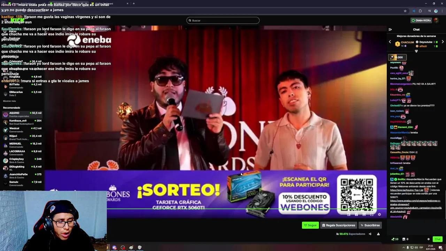Open LACOBRAAA recommended channel

coord(22,153)
